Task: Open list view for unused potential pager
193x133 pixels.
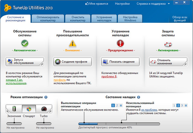Action: (186, 105)
